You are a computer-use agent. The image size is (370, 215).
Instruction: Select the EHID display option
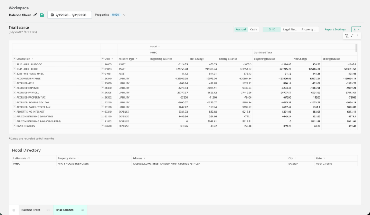point(272,29)
